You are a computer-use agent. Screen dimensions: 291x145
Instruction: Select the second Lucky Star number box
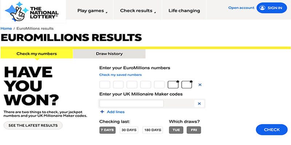click(x=187, y=84)
